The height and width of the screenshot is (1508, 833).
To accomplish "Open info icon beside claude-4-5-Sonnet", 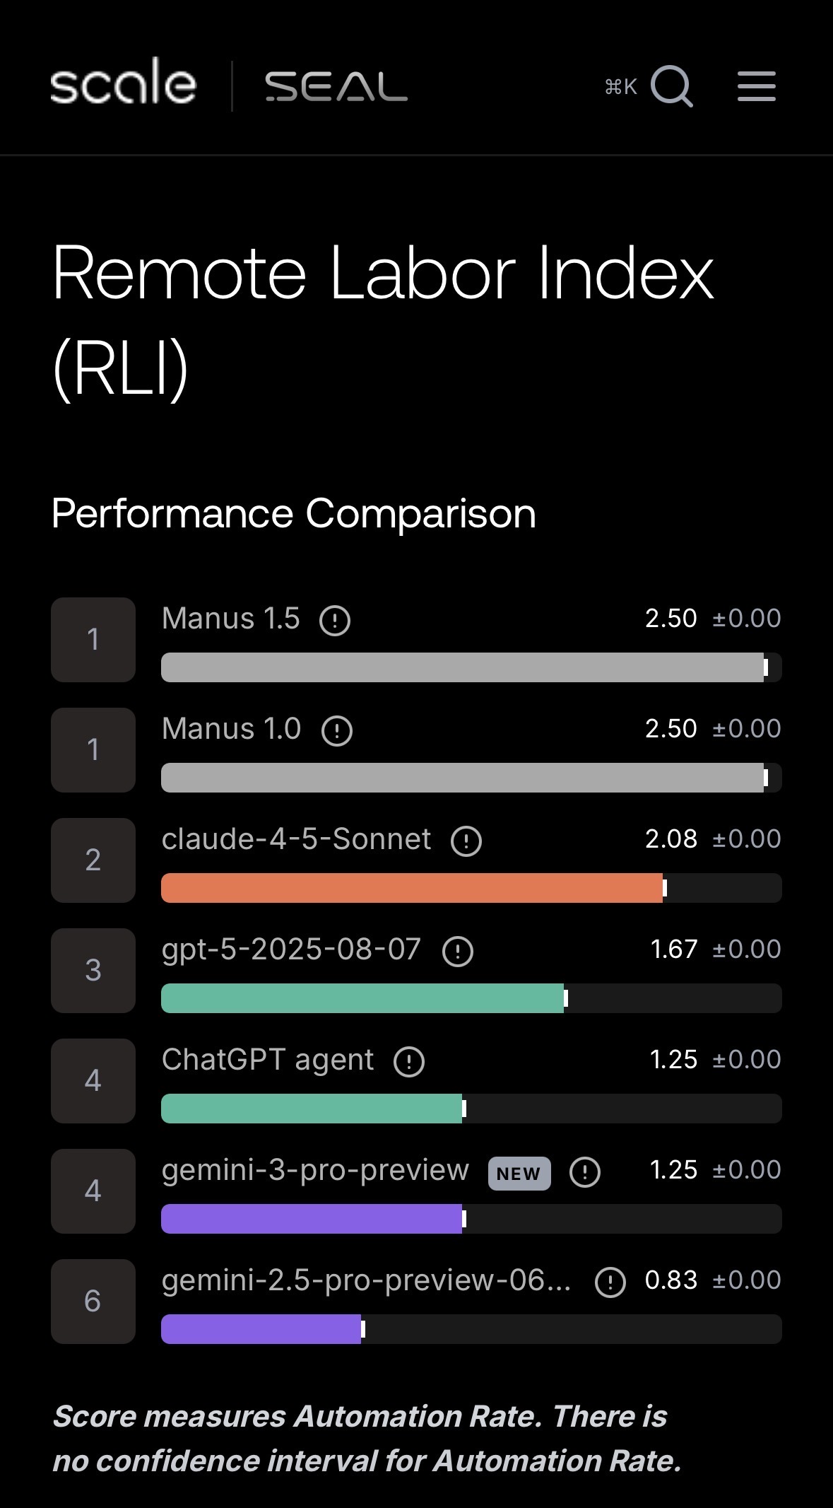I will pyautogui.click(x=466, y=841).
